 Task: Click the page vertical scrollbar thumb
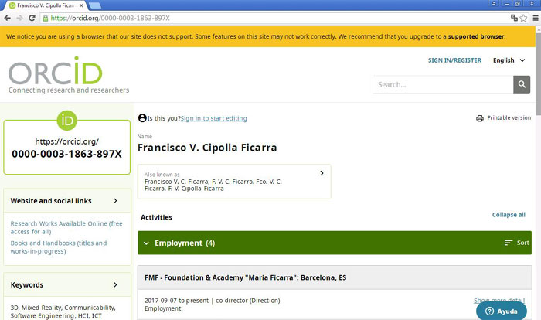coord(538,74)
